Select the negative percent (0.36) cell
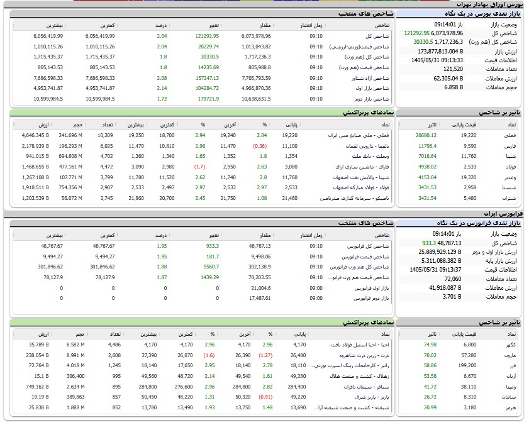The height and width of the screenshot is (425, 529). 260,146
